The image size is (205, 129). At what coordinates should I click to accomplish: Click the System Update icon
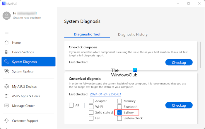pyautogui.click(x=6, y=71)
